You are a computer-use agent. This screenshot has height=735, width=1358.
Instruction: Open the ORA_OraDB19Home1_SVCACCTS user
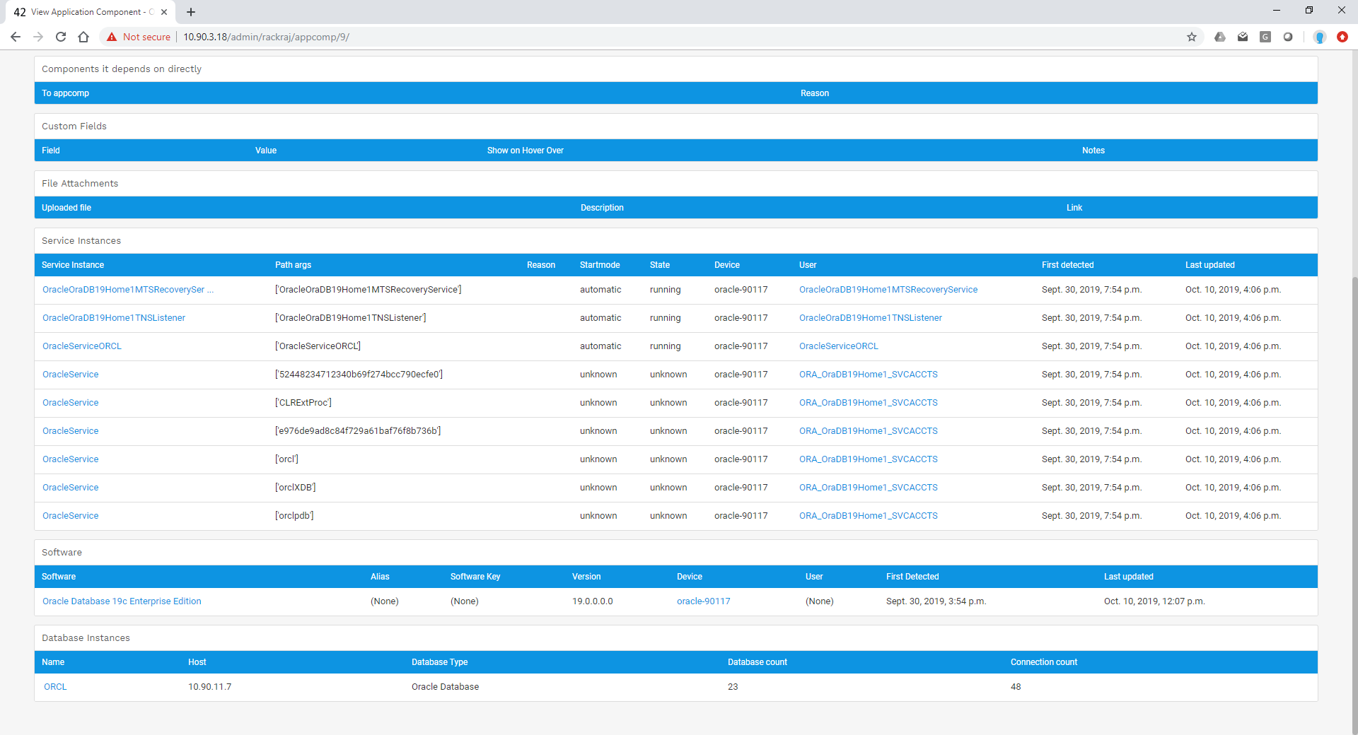[x=868, y=374]
